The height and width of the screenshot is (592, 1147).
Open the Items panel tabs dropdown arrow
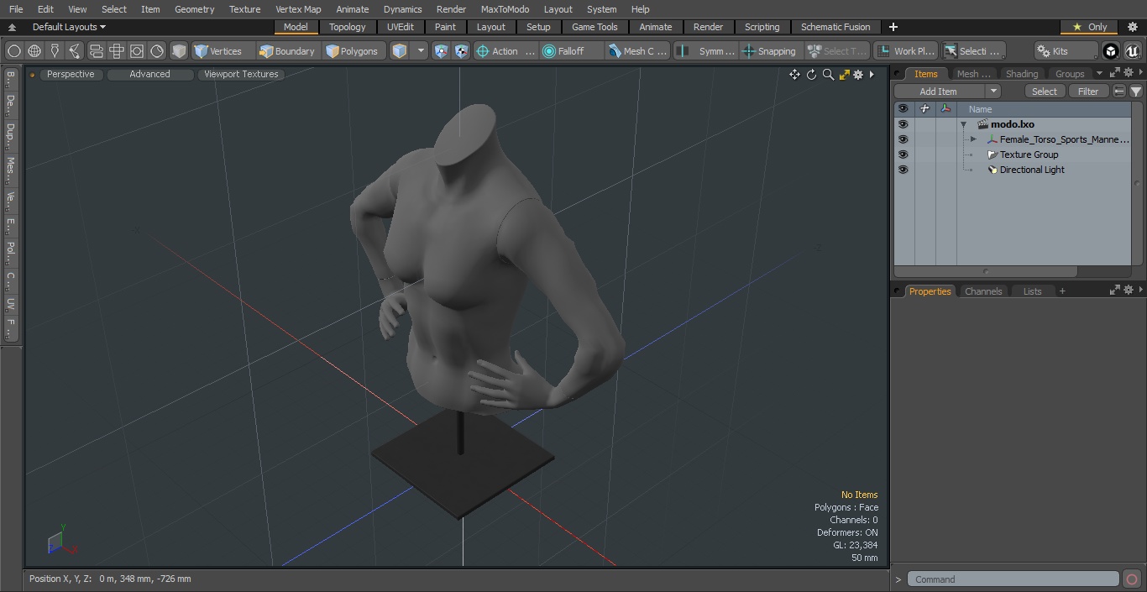pyautogui.click(x=1099, y=74)
